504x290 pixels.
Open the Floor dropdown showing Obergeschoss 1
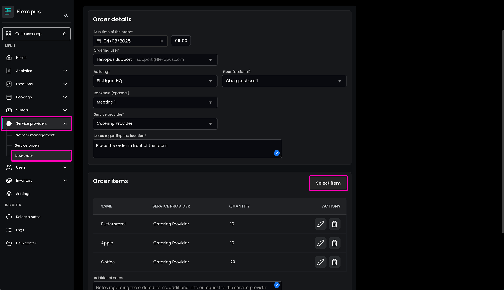[284, 81]
